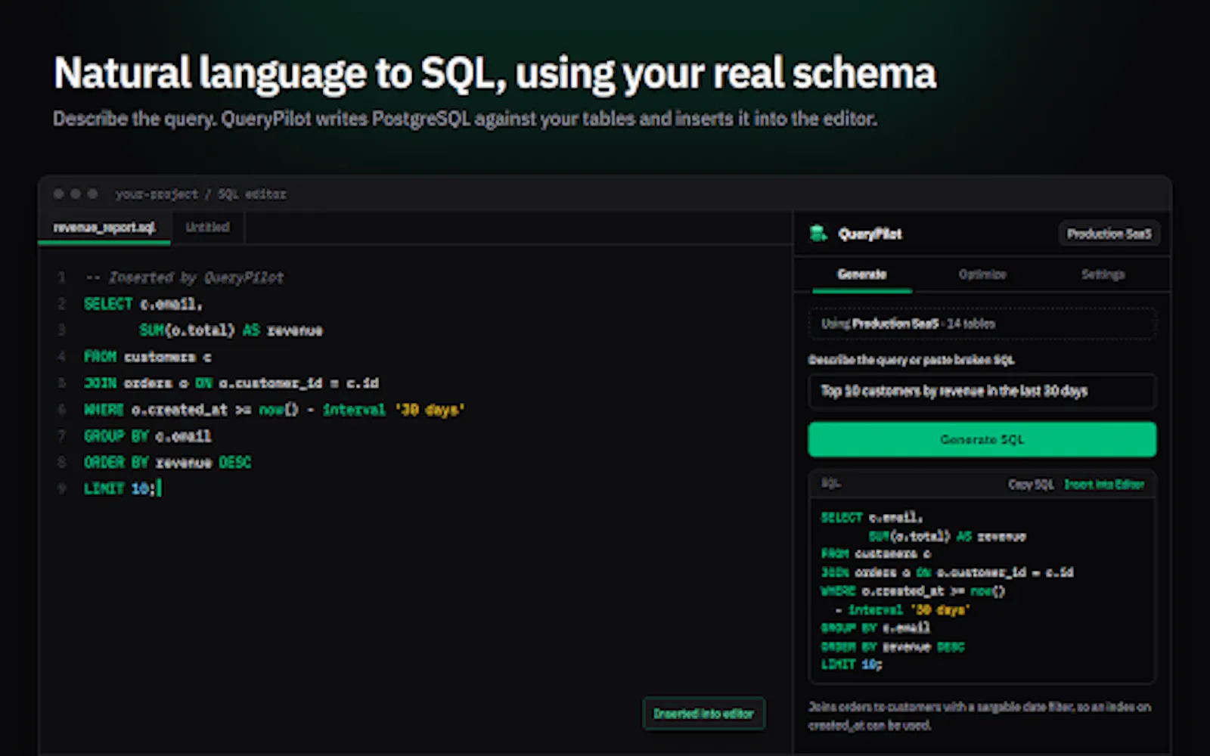Image resolution: width=1210 pixels, height=756 pixels.
Task: Click 'ORDER BY revenue DESC' in generated output
Action: (x=892, y=646)
